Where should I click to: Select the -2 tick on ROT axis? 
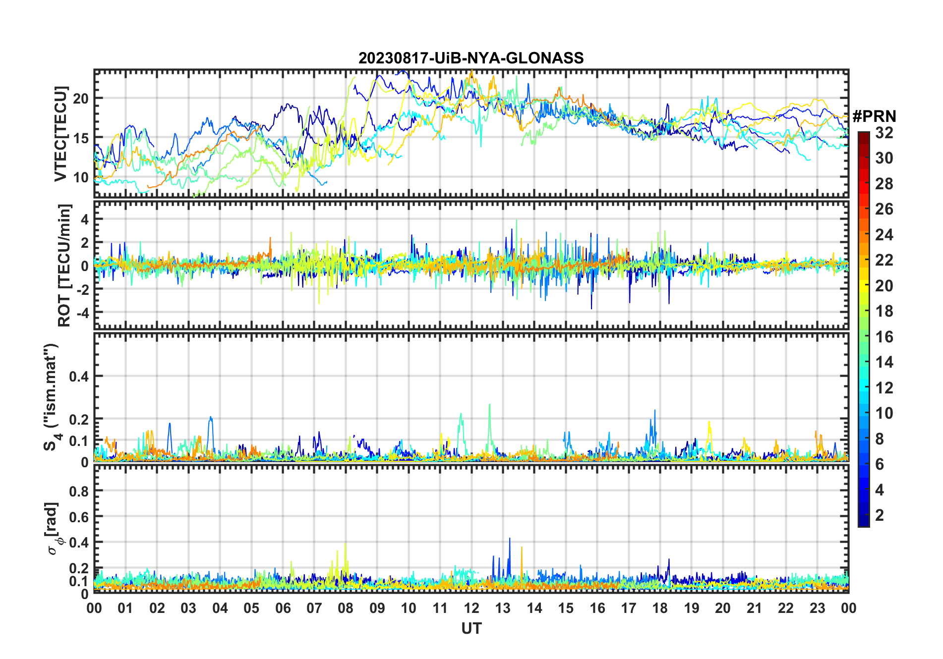coord(82,290)
